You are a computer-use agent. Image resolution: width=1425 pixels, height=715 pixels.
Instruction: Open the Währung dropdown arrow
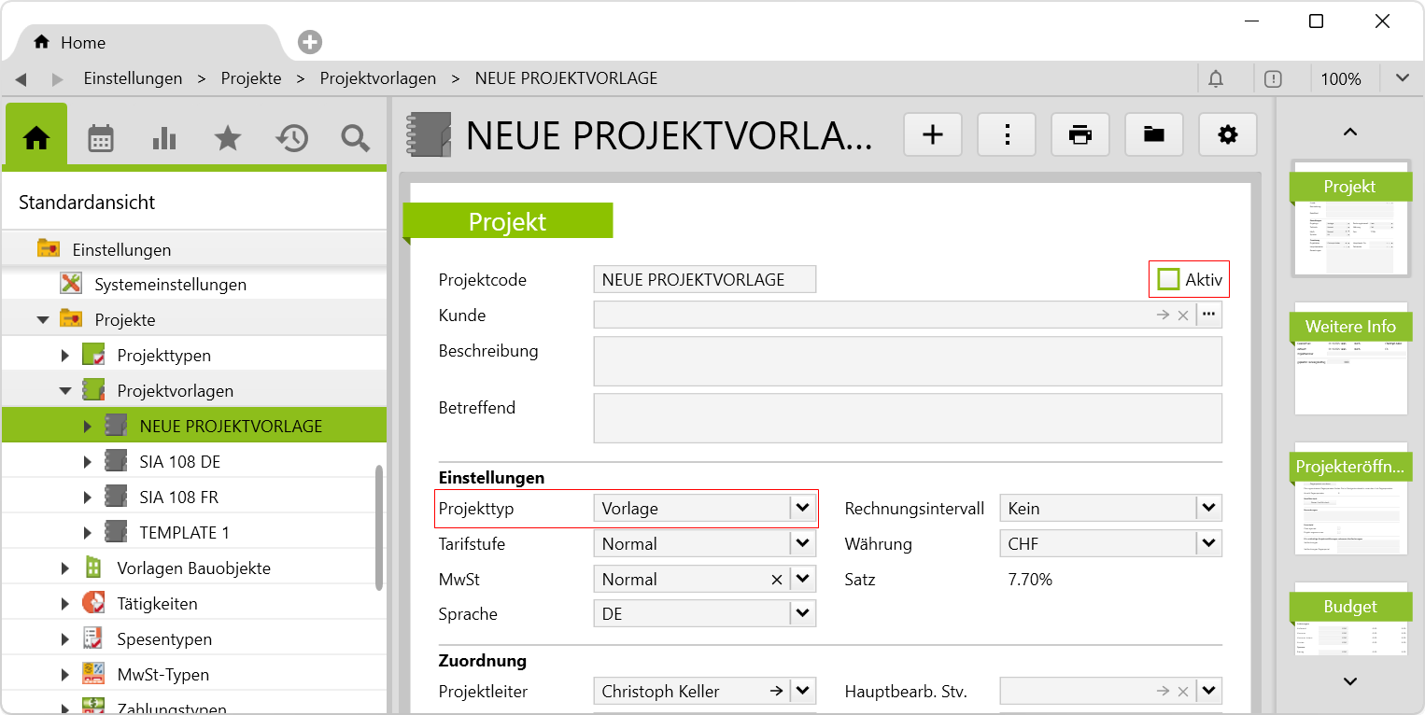(x=1208, y=544)
